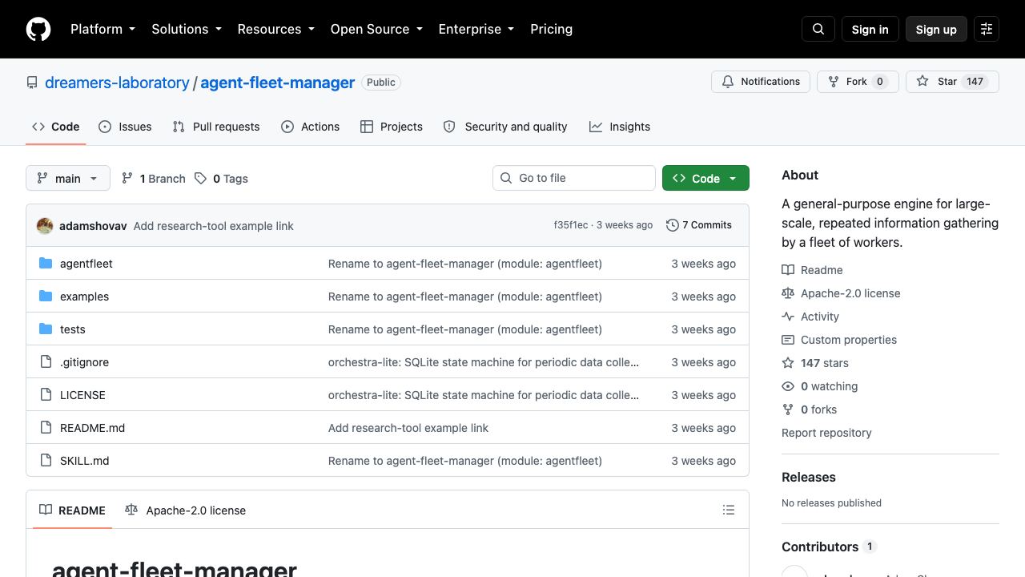This screenshot has height=577, width=1025.
Task: Click the clock history icon near 7 Commits
Action: [673, 226]
